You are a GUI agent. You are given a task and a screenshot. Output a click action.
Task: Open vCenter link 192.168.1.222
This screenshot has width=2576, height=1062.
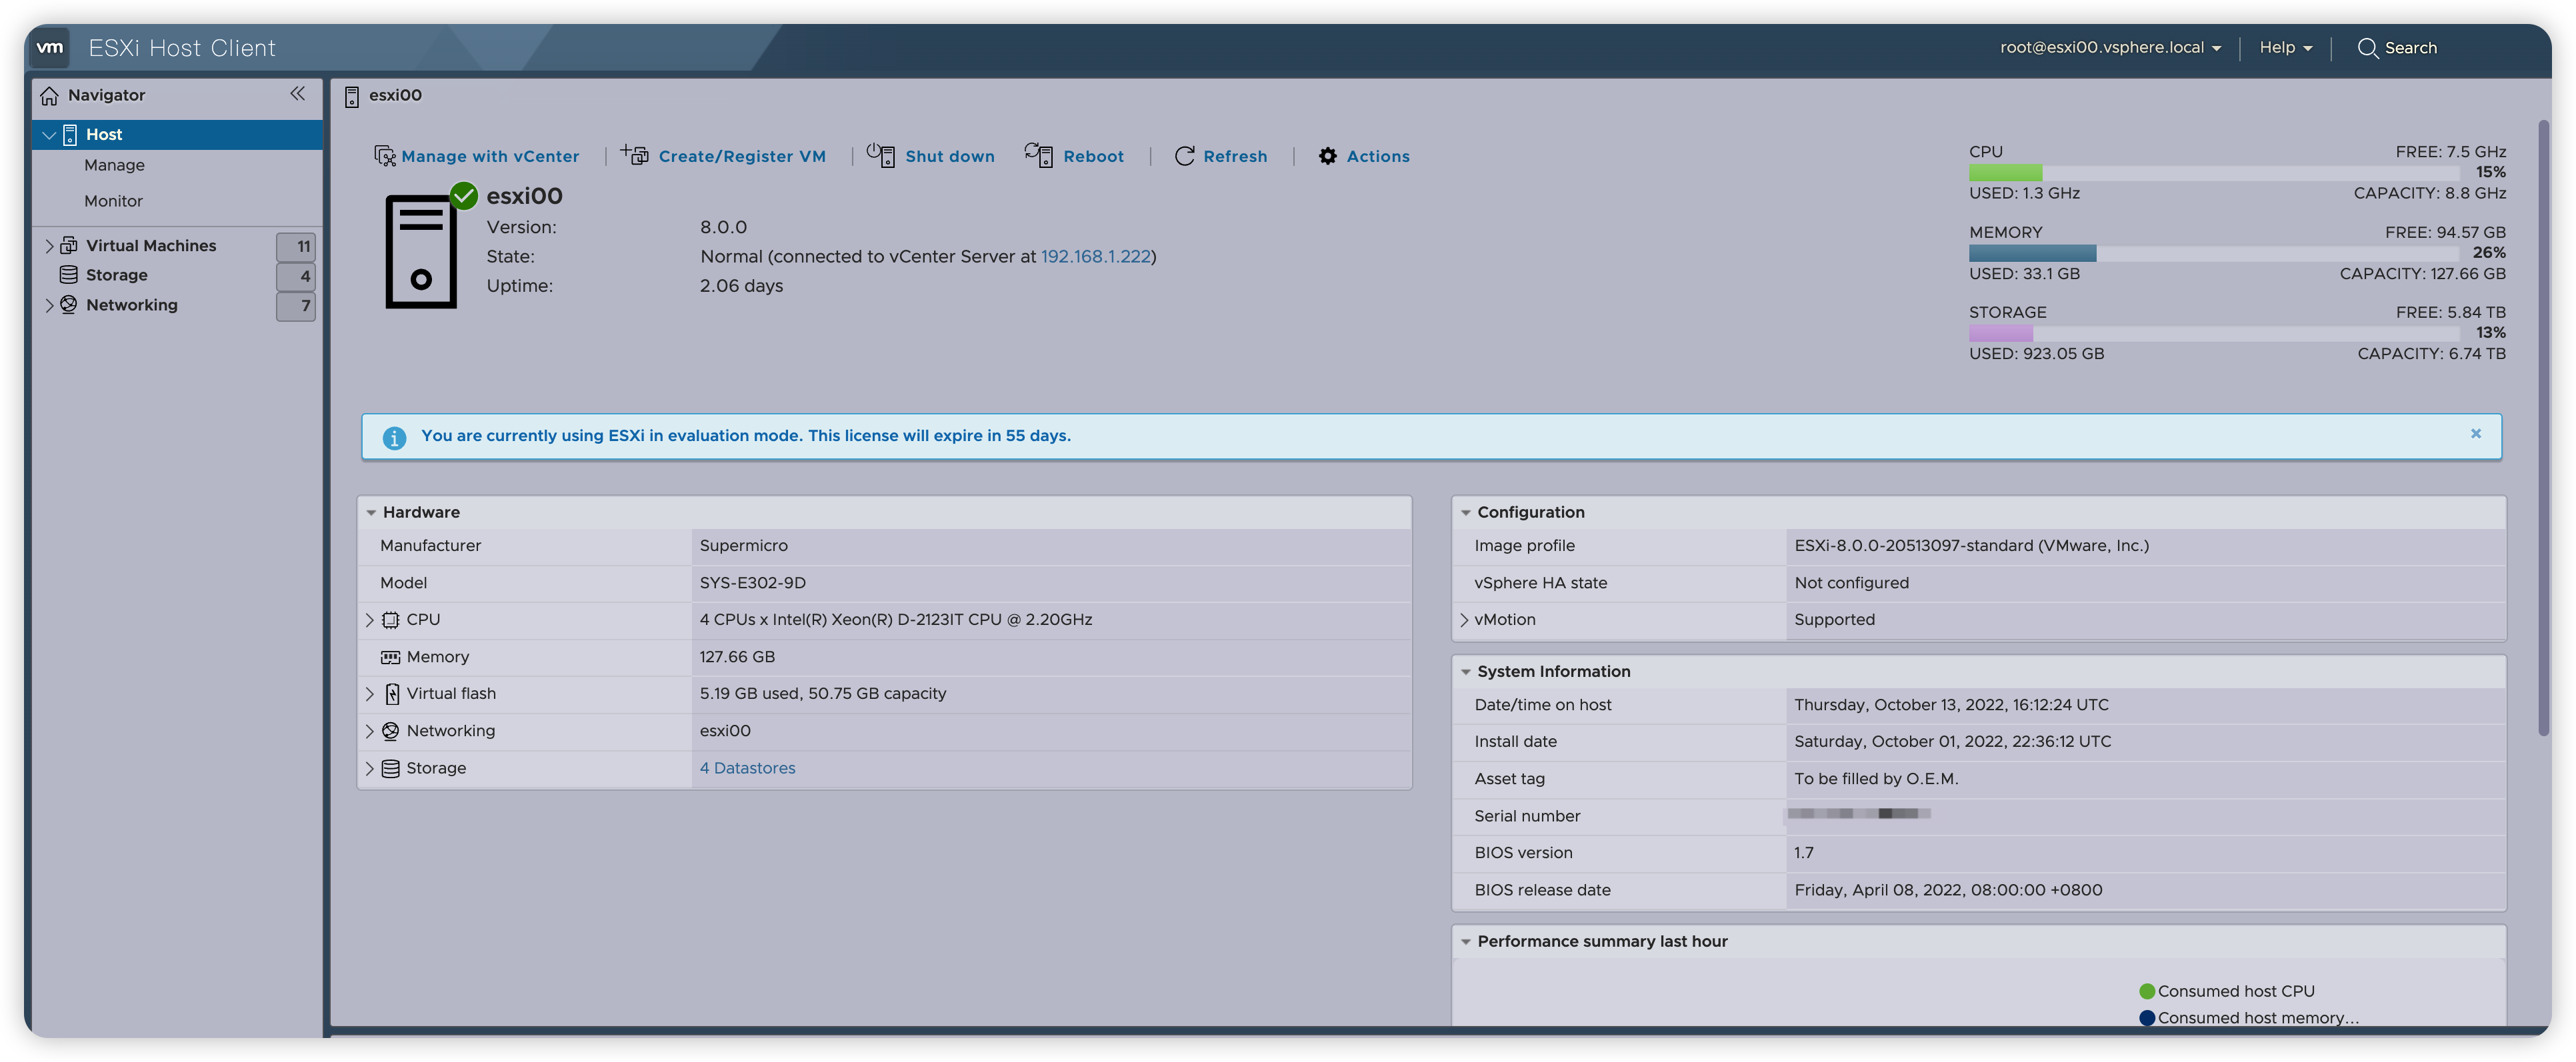(1095, 257)
